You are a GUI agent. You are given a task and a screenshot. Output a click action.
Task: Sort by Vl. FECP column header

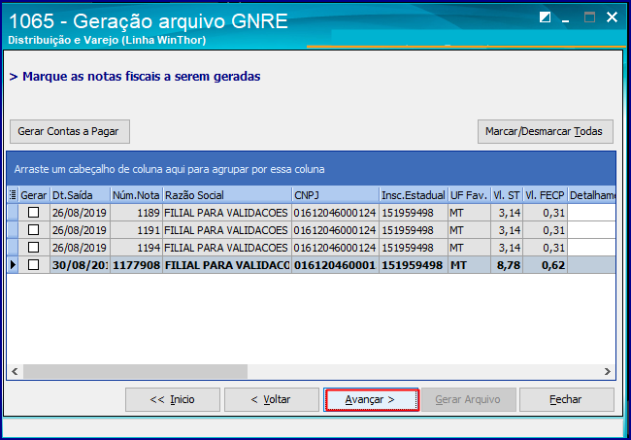(x=545, y=195)
